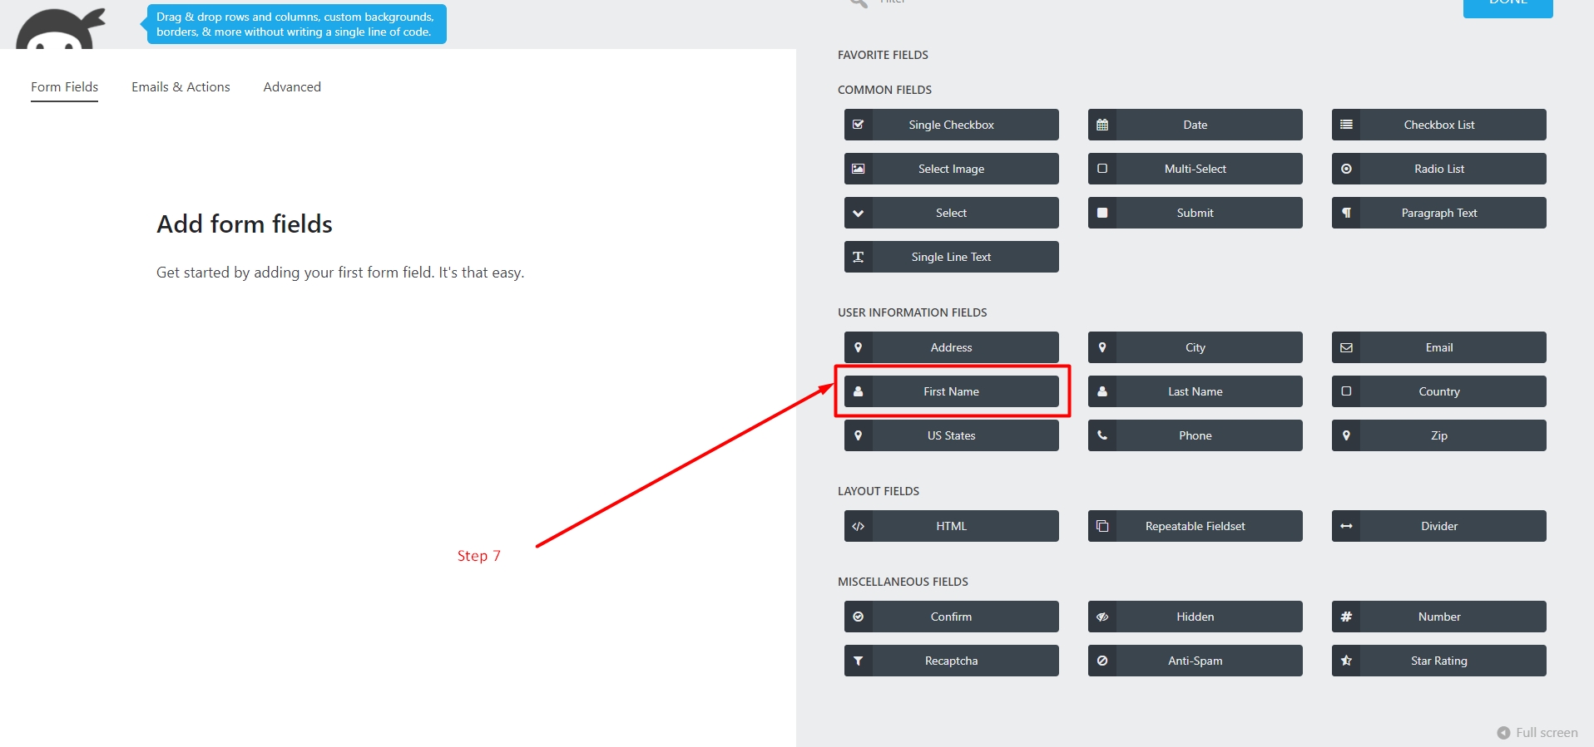Click the chevron icon on Select field
This screenshot has height=747, width=1594.
[858, 213]
